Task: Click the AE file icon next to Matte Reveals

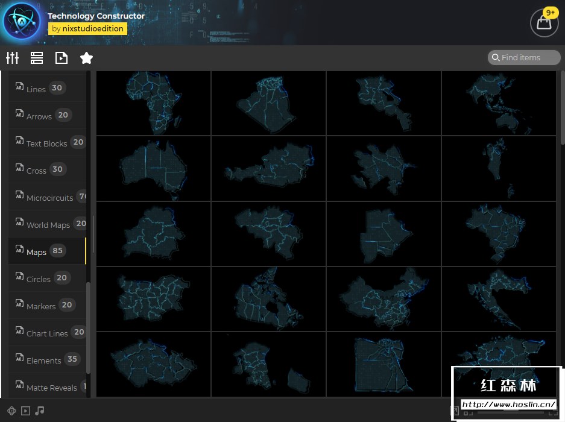Action: click(x=19, y=385)
